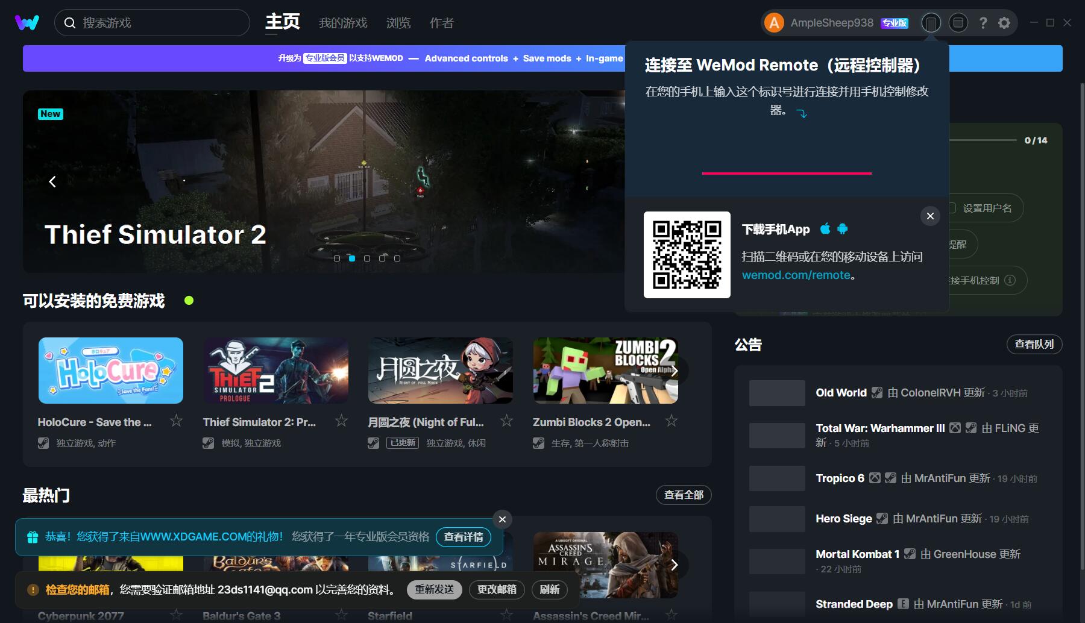Go to previous hero banner slide
1085x623 pixels.
(x=52, y=182)
